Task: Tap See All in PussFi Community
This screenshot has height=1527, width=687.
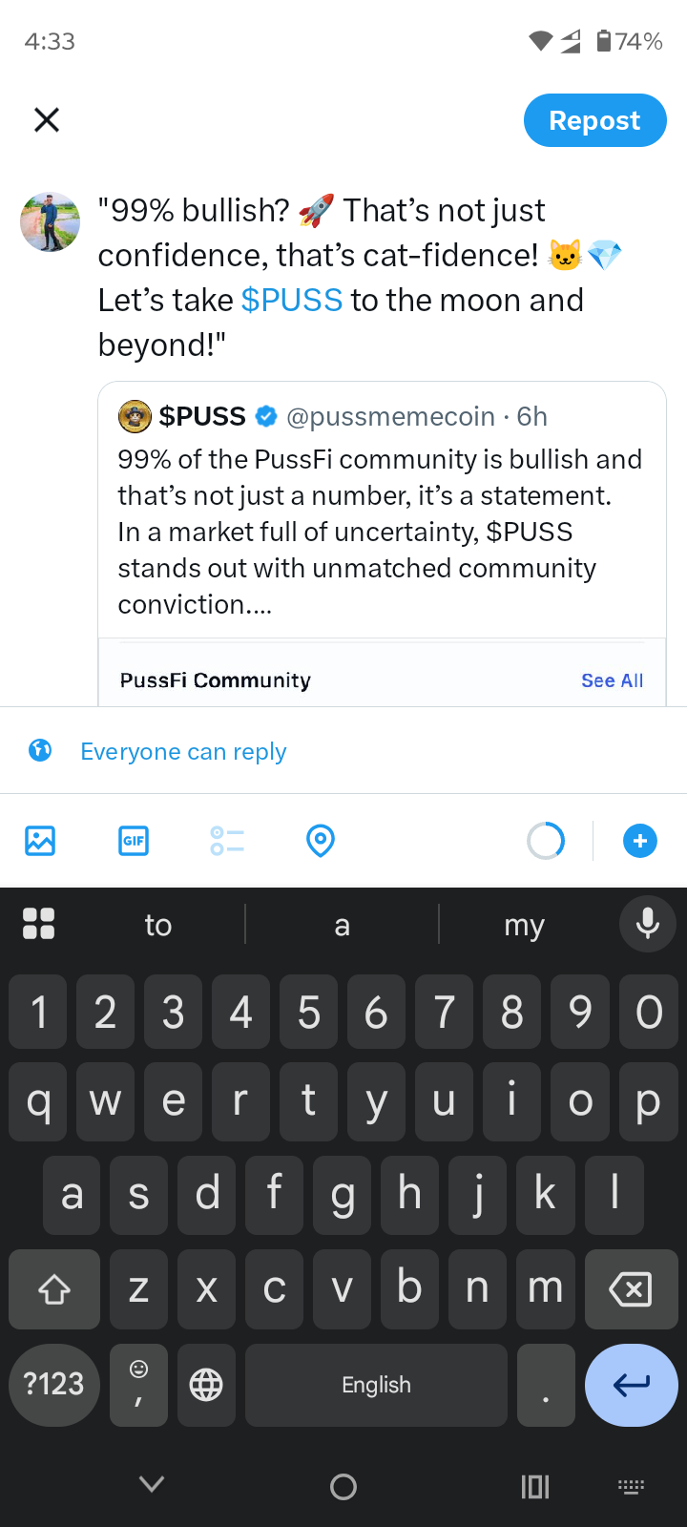Action: tap(613, 680)
